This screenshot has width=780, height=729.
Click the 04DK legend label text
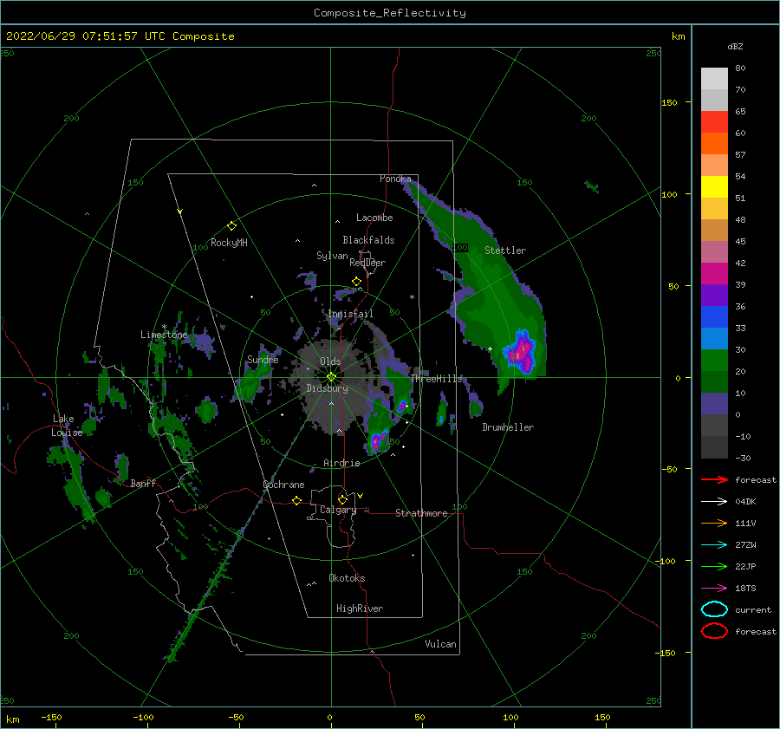(745, 502)
